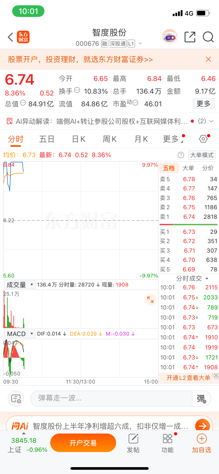Open the chart help question-mark icon
Image resolution: width=219 pixels, height=474 pixels.
(181, 155)
